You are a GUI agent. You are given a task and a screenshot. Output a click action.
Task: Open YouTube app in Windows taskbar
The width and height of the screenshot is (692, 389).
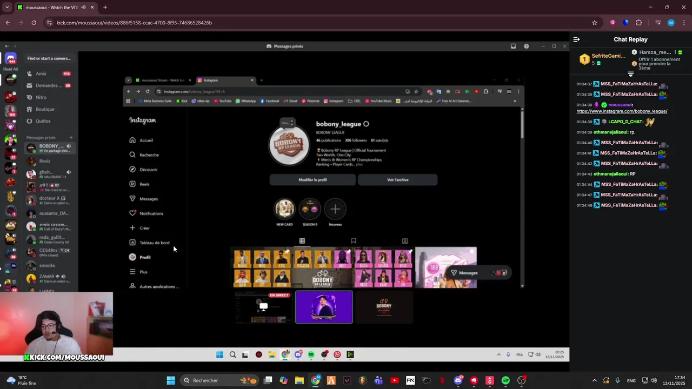coord(395,380)
